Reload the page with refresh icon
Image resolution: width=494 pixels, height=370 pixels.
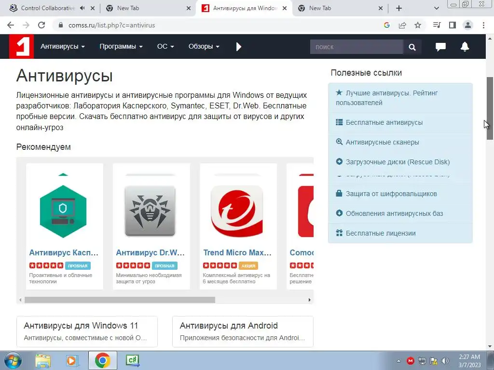click(x=41, y=25)
